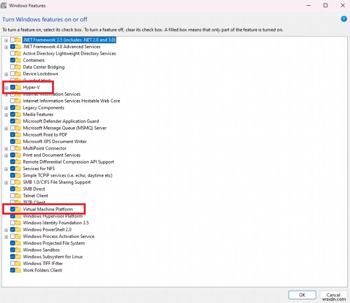Expand the .NET Framework 3.5 node
Viewport: 350px width, 303px height.
[5, 40]
